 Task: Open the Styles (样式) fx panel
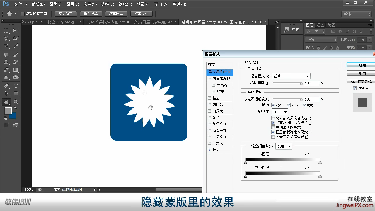tap(292, 30)
